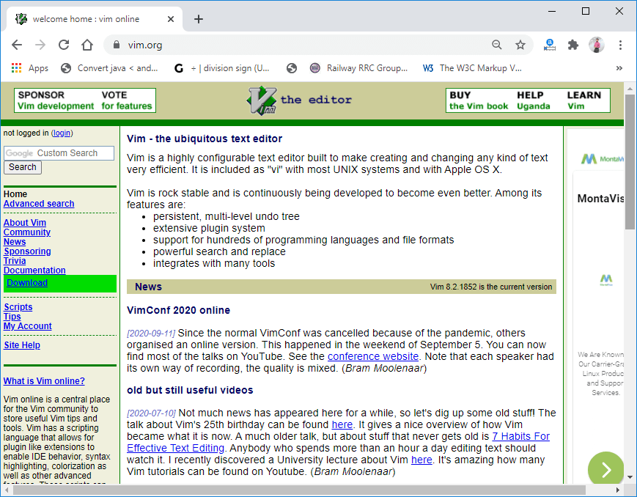Open the Railway RRC Group bookmark
637x497 pixels.
(358, 68)
